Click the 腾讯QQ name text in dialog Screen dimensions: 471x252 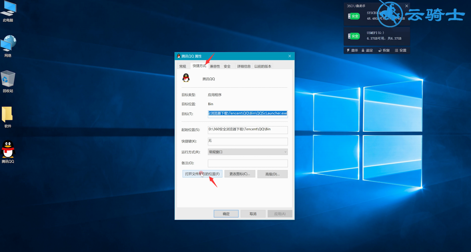[x=209, y=79]
